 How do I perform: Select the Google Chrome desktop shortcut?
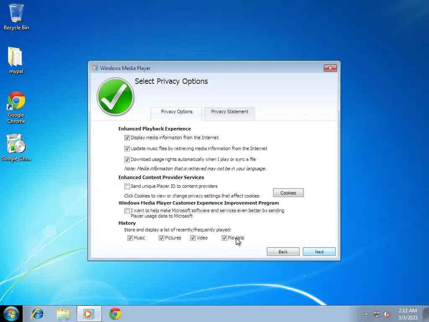pyautogui.click(x=16, y=107)
